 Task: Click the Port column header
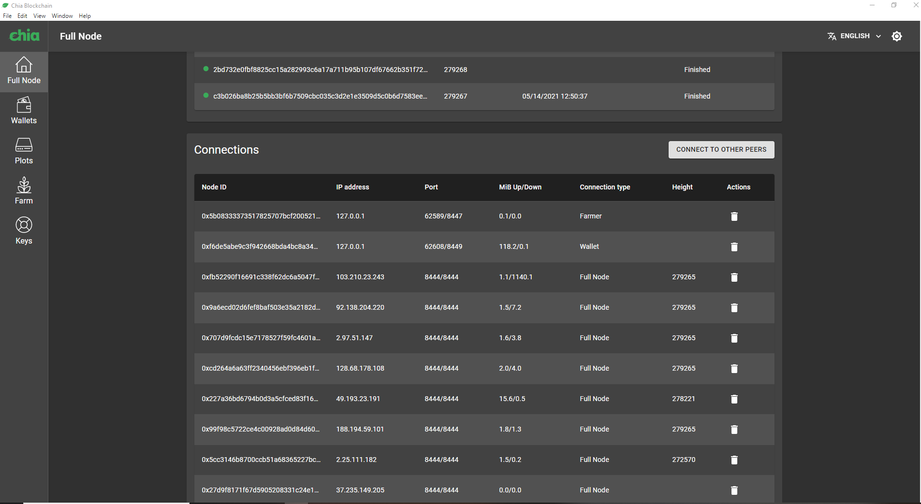coord(431,187)
